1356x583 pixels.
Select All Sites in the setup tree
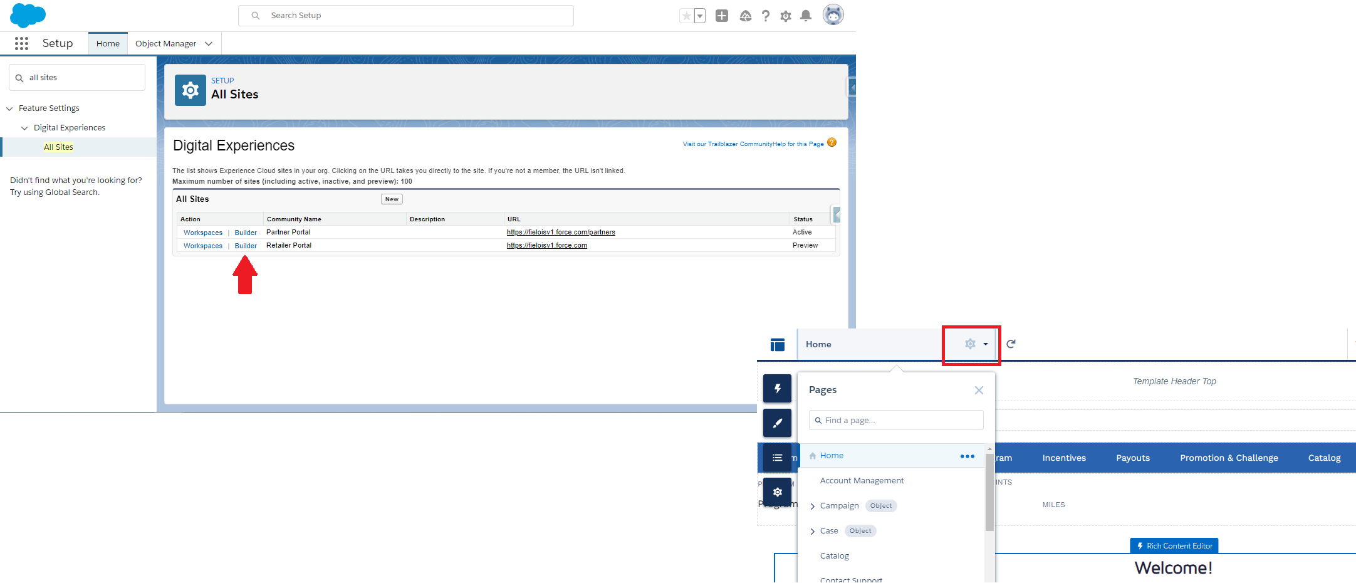coord(58,147)
